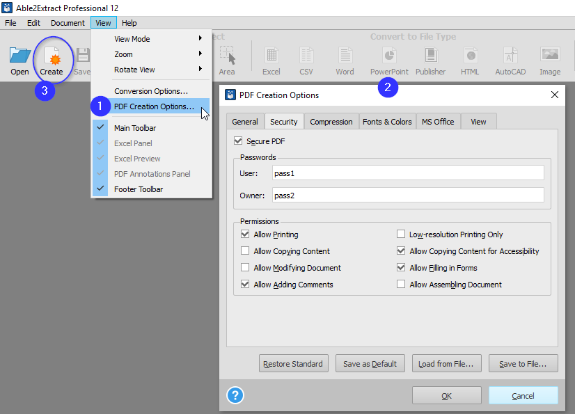Switch to the Security tab
Viewport: 575px width, 414px height.
click(x=284, y=121)
